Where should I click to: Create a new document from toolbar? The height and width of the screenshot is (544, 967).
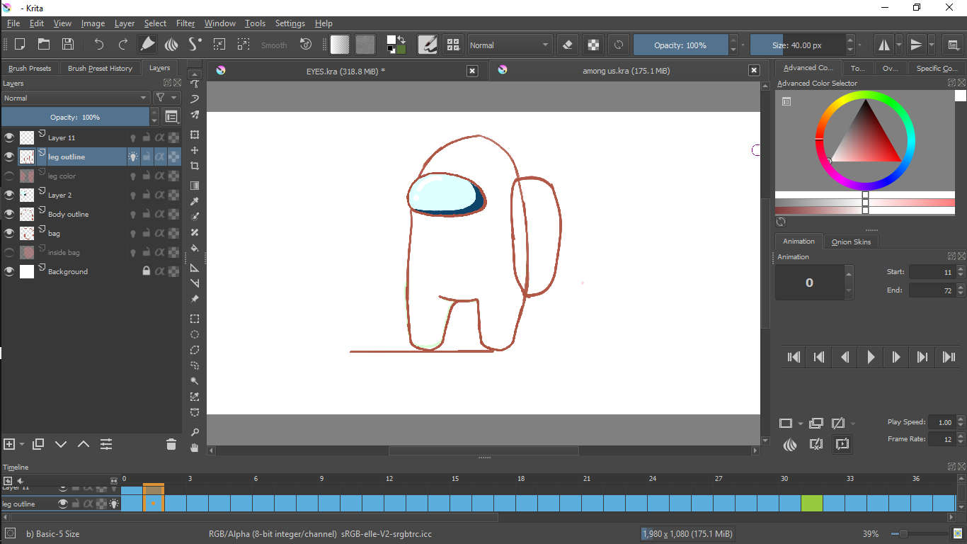pyautogui.click(x=20, y=44)
